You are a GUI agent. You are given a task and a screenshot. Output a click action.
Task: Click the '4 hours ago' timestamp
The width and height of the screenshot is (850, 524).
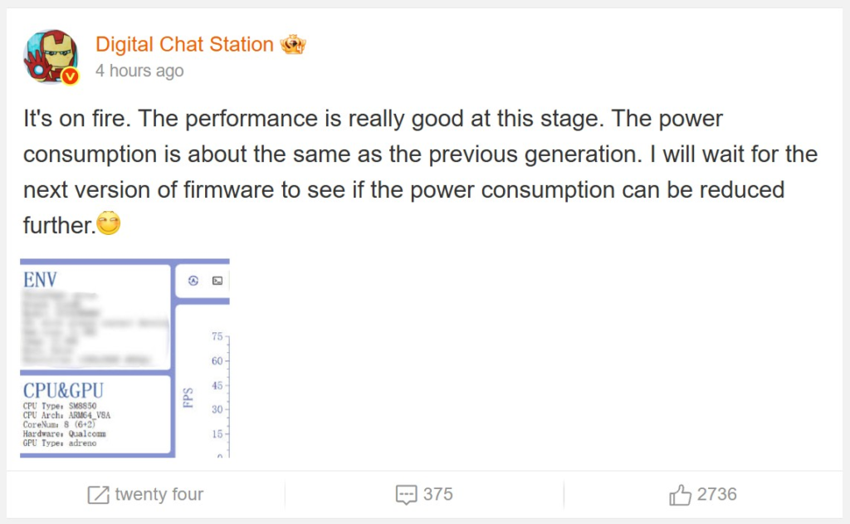point(139,71)
